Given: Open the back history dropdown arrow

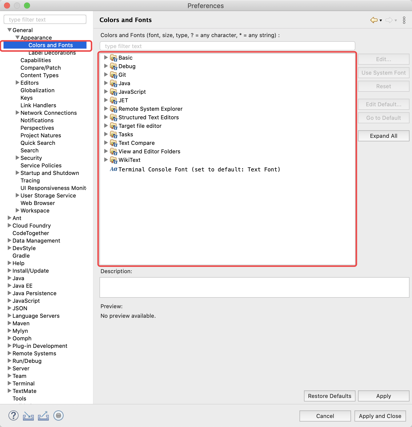Looking at the screenshot, I should 381,21.
